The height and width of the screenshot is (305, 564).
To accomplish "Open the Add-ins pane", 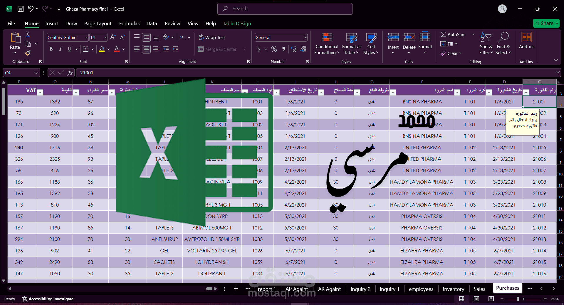I will point(526,41).
